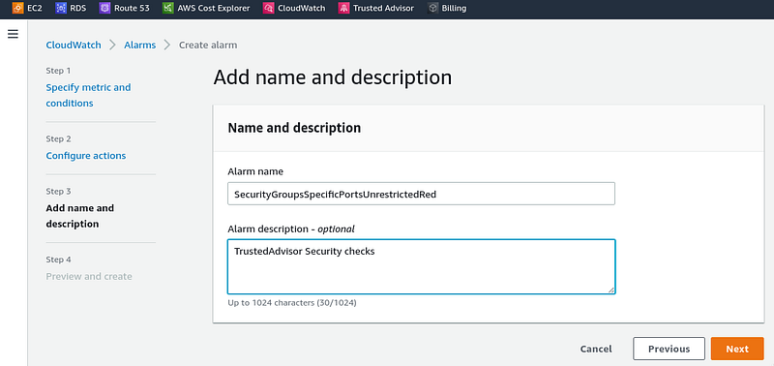Image resolution: width=774 pixels, height=366 pixels.
Task: Return to Configure actions step
Action: click(86, 156)
